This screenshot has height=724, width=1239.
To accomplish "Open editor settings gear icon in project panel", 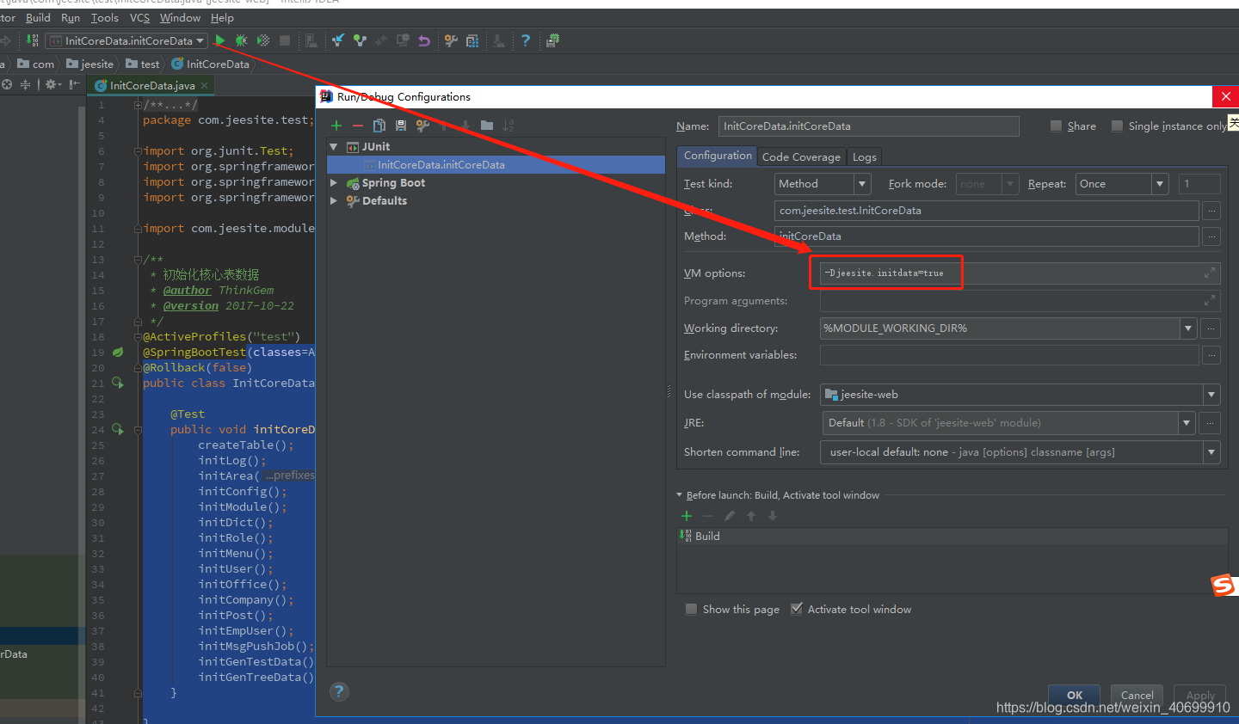I will click(x=52, y=84).
